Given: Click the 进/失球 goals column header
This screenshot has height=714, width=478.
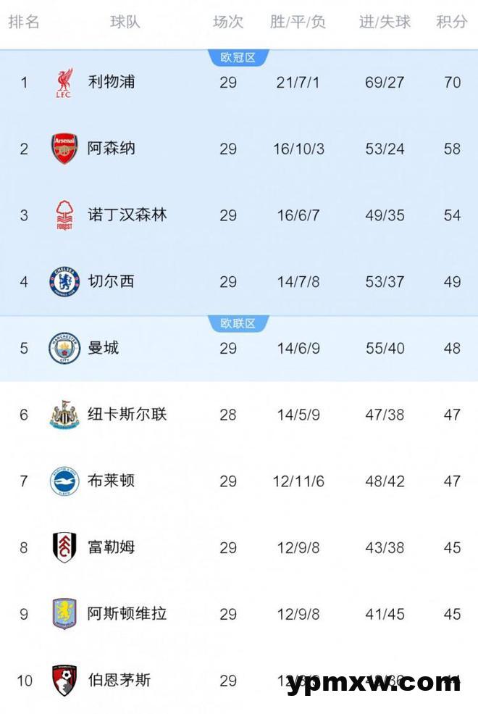Looking at the screenshot, I should coord(385,22).
